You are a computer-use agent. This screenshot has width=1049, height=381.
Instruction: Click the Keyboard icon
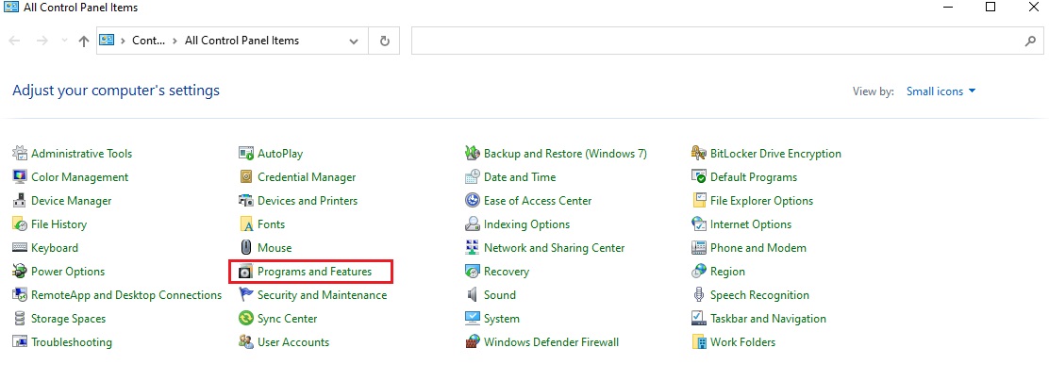pos(20,248)
